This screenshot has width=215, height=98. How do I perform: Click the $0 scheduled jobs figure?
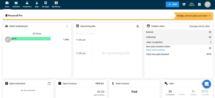193,92
